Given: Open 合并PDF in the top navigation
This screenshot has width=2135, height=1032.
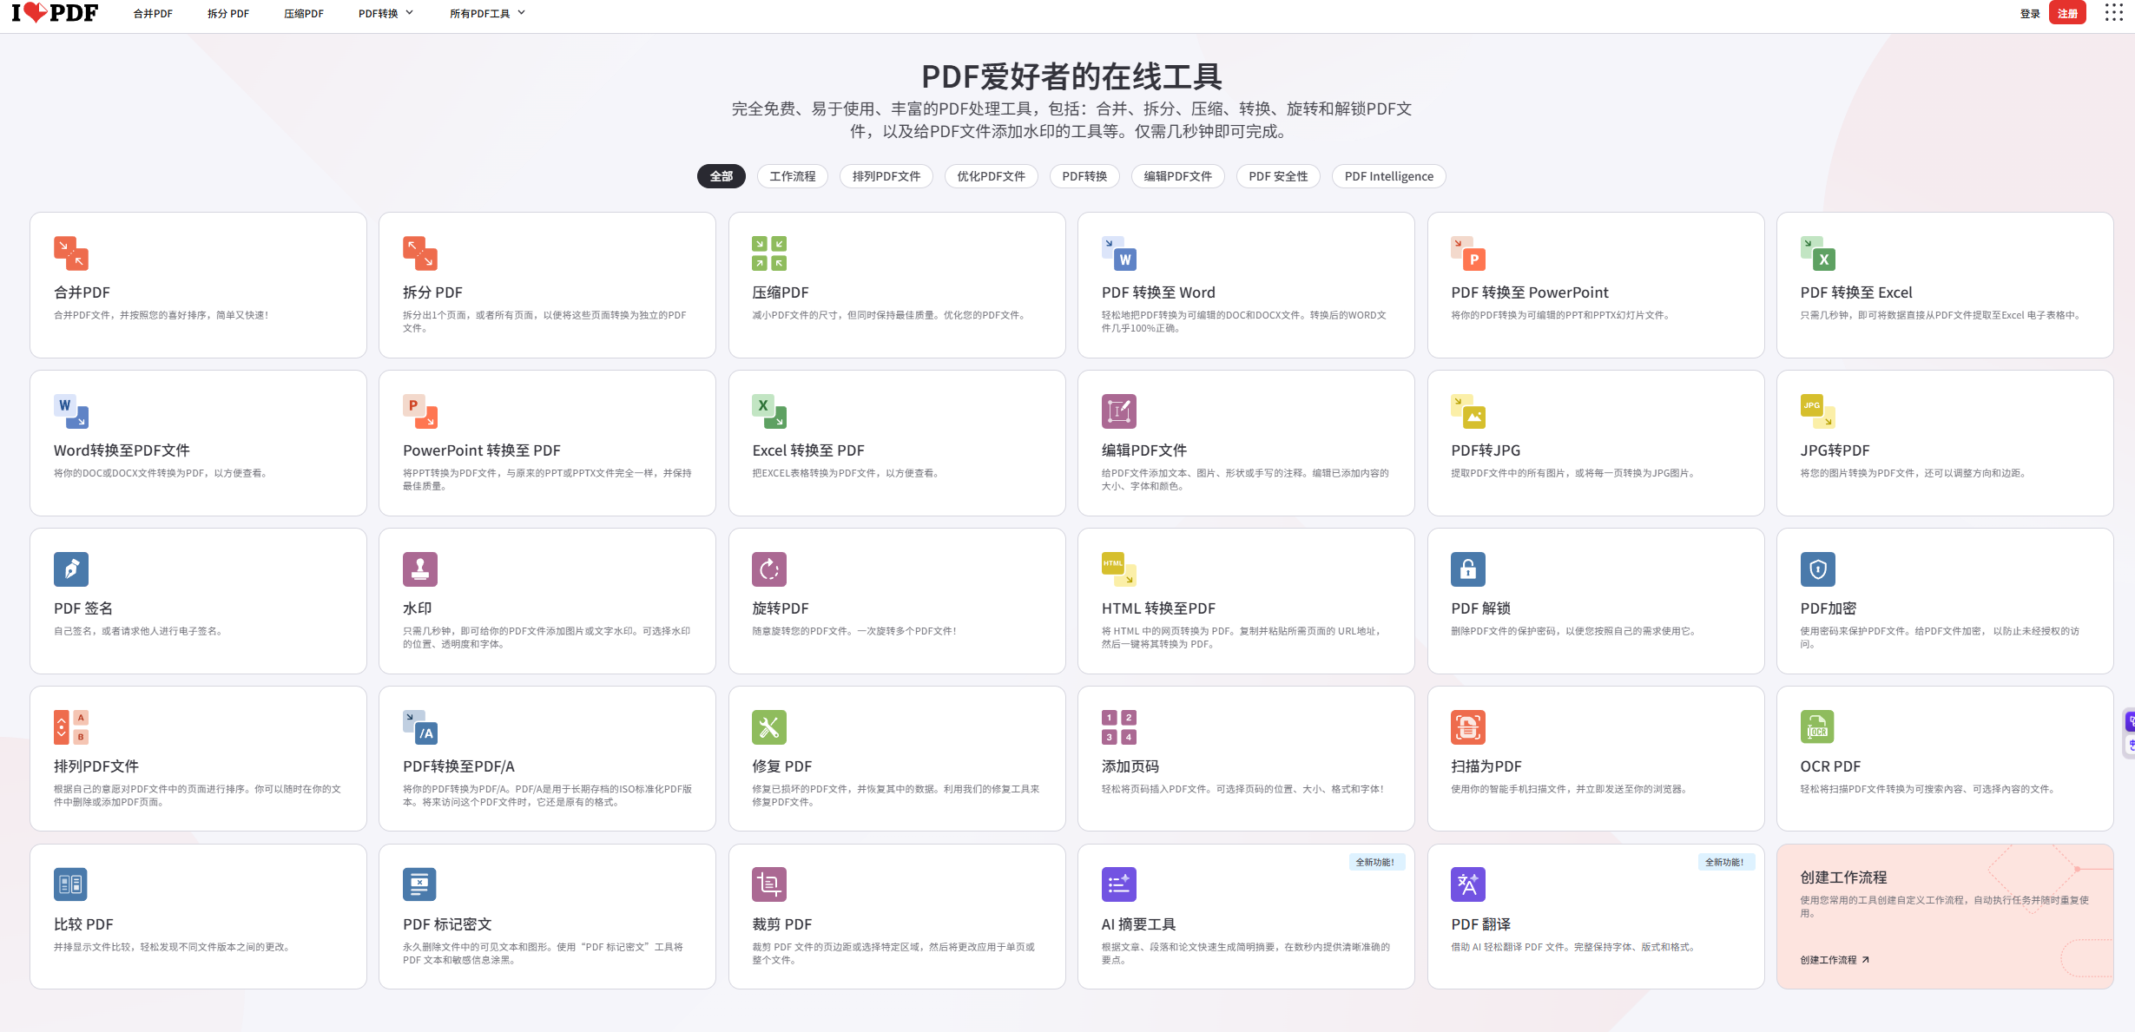Looking at the screenshot, I should pos(153,13).
